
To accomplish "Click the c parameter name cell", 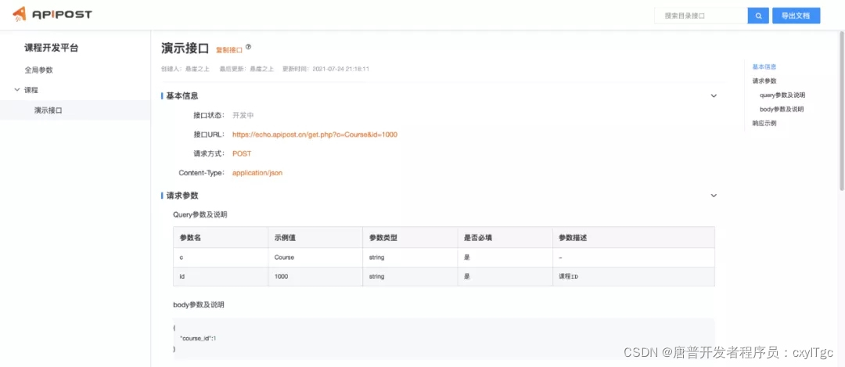I will pos(221,257).
